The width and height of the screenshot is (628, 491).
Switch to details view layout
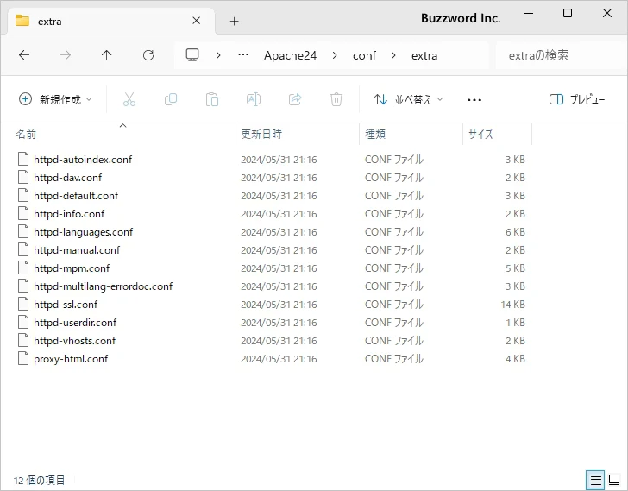click(x=595, y=480)
